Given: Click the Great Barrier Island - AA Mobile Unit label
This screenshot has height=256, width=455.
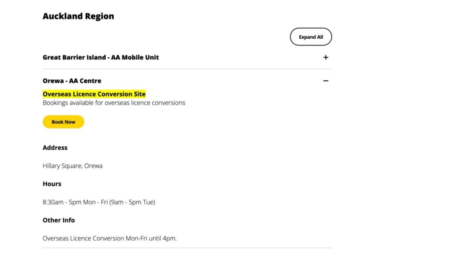Looking at the screenshot, I should tap(101, 57).
